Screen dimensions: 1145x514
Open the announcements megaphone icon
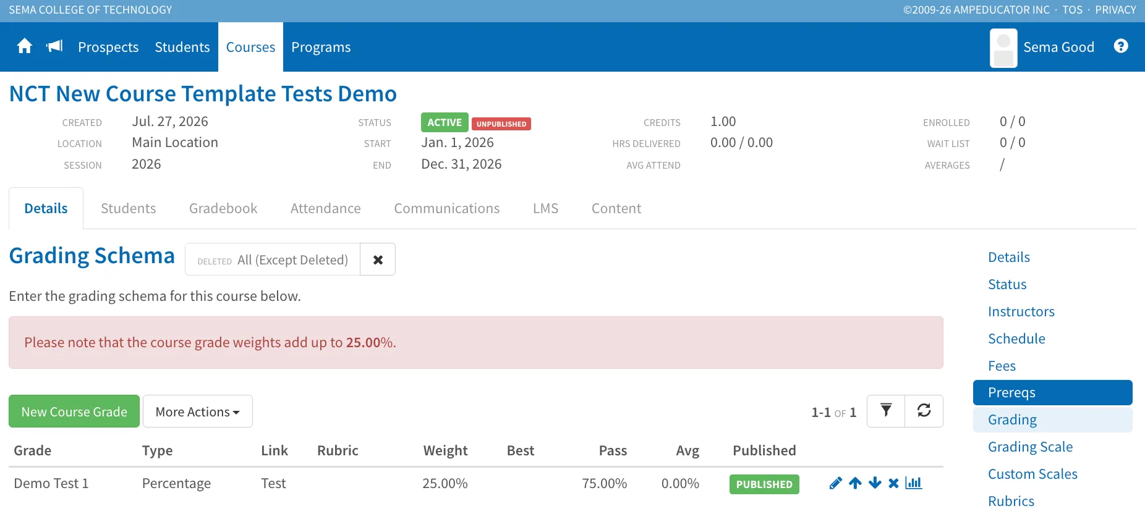[x=54, y=46]
